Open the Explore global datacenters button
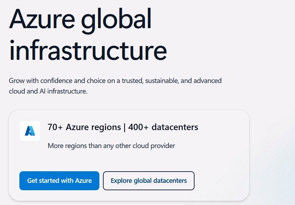Screen dimensions: 295x205 pyautogui.click(x=148, y=181)
